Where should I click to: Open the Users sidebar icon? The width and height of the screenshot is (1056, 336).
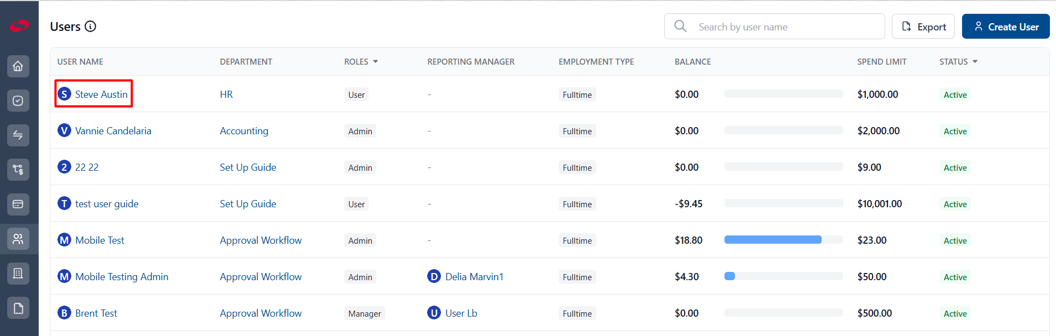pyautogui.click(x=18, y=239)
